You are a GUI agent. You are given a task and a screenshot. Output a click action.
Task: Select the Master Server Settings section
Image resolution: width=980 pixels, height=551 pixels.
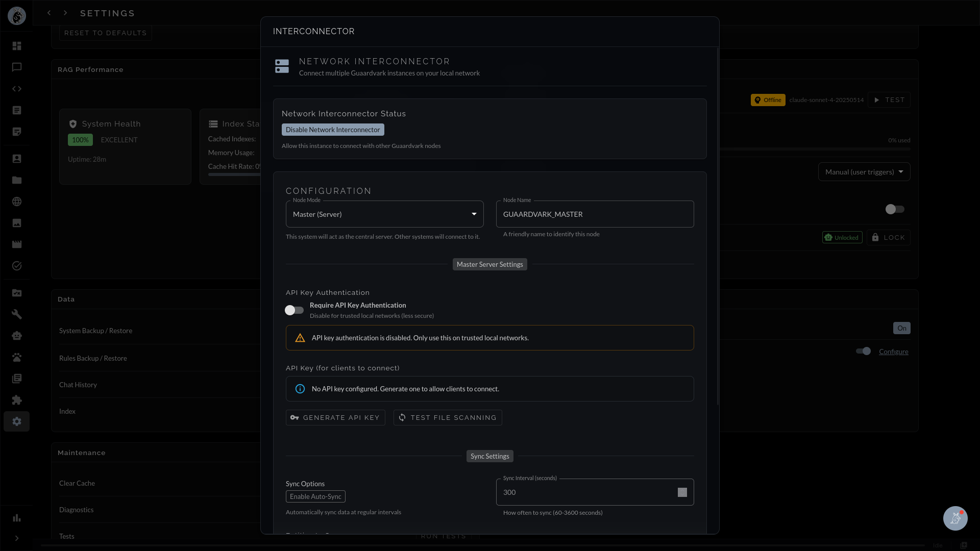[x=489, y=264]
